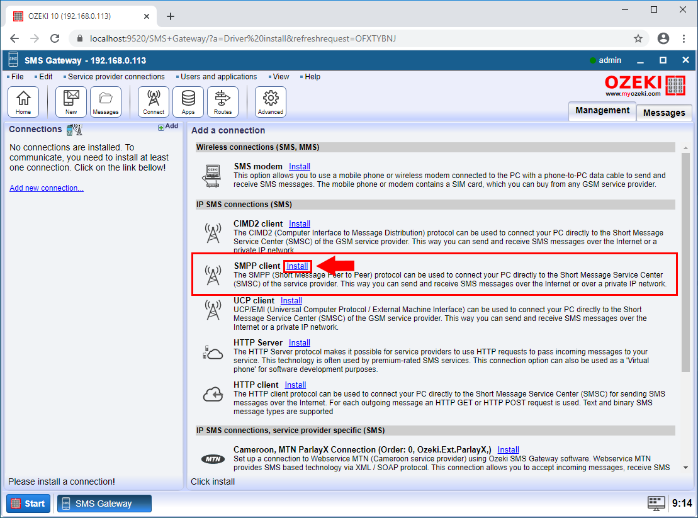Select the Management tab
This screenshot has width=698, height=518.
pos(602,111)
